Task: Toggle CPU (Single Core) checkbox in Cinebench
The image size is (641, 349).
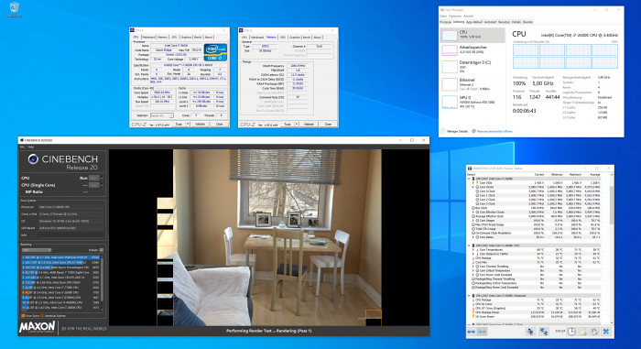Action: 103,185
